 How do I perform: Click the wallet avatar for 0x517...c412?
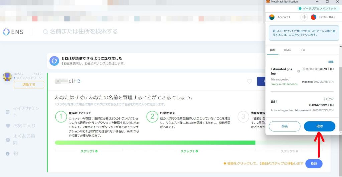click(x=7, y=77)
